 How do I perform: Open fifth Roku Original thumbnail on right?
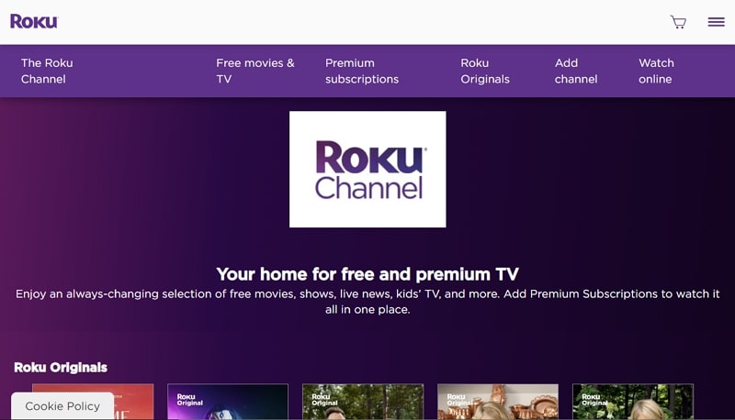[633, 402]
